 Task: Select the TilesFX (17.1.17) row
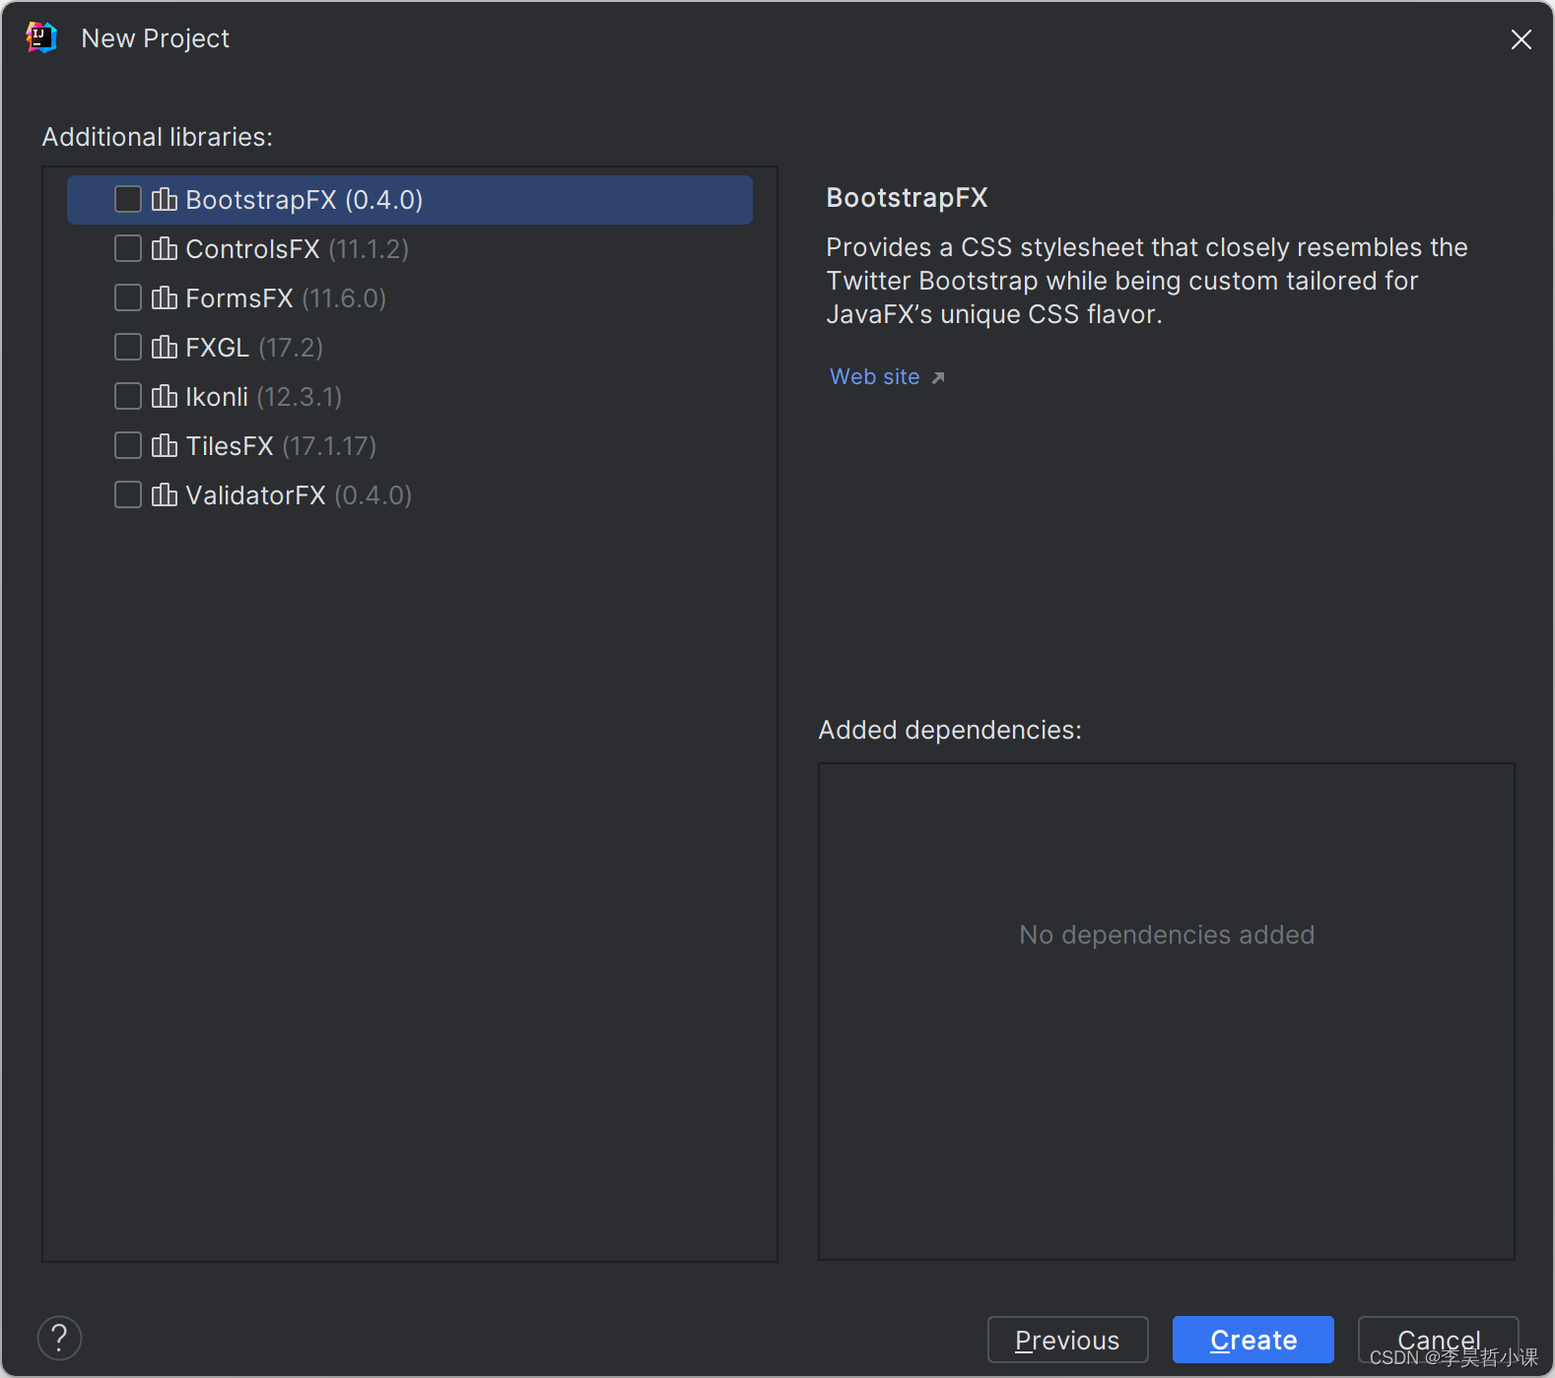click(x=410, y=446)
